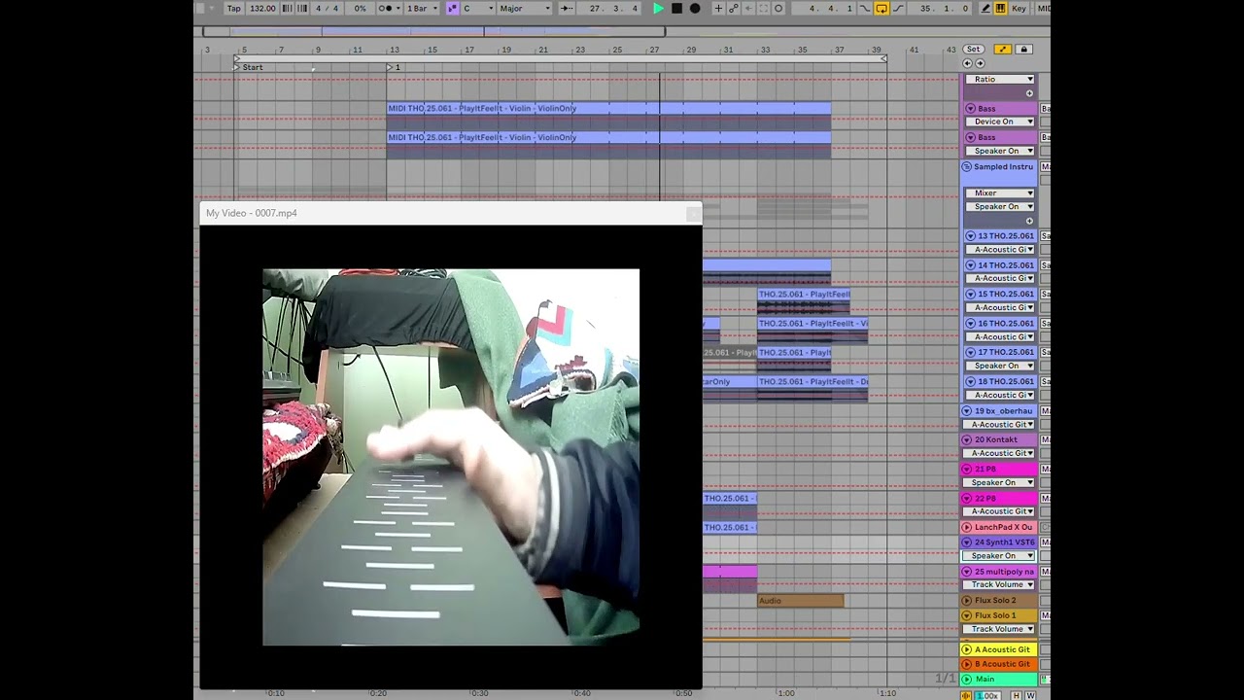Open Speaker On chooser under 24 Synth1 VST6
Viewport: 1244px width, 700px height.
(999, 555)
